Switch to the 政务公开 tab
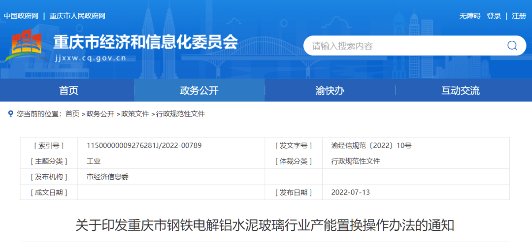532x246 pixels. (x=199, y=90)
